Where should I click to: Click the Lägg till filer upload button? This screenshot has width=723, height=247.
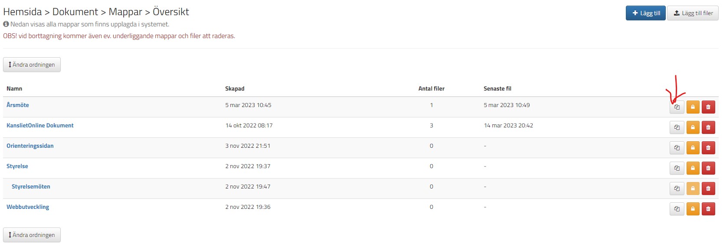[x=693, y=13]
